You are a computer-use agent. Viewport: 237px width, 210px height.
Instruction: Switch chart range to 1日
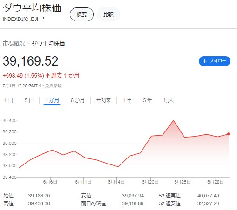[x=8, y=100]
